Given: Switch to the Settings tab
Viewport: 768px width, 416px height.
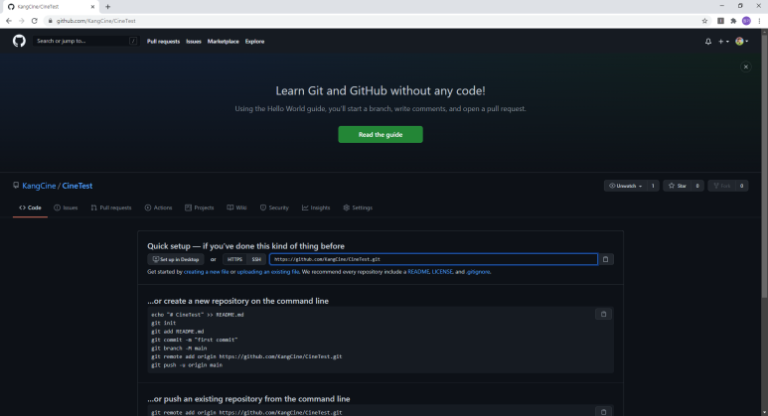Looking at the screenshot, I should (x=358, y=208).
